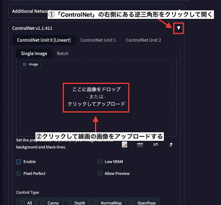This screenshot has width=221, height=205.
Task: Enable the Pixel Perfect checkbox
Action: (19, 173)
